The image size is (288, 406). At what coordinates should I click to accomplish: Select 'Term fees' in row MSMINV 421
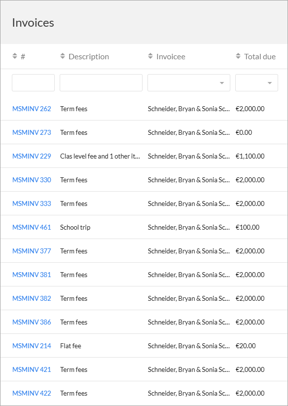click(x=73, y=369)
